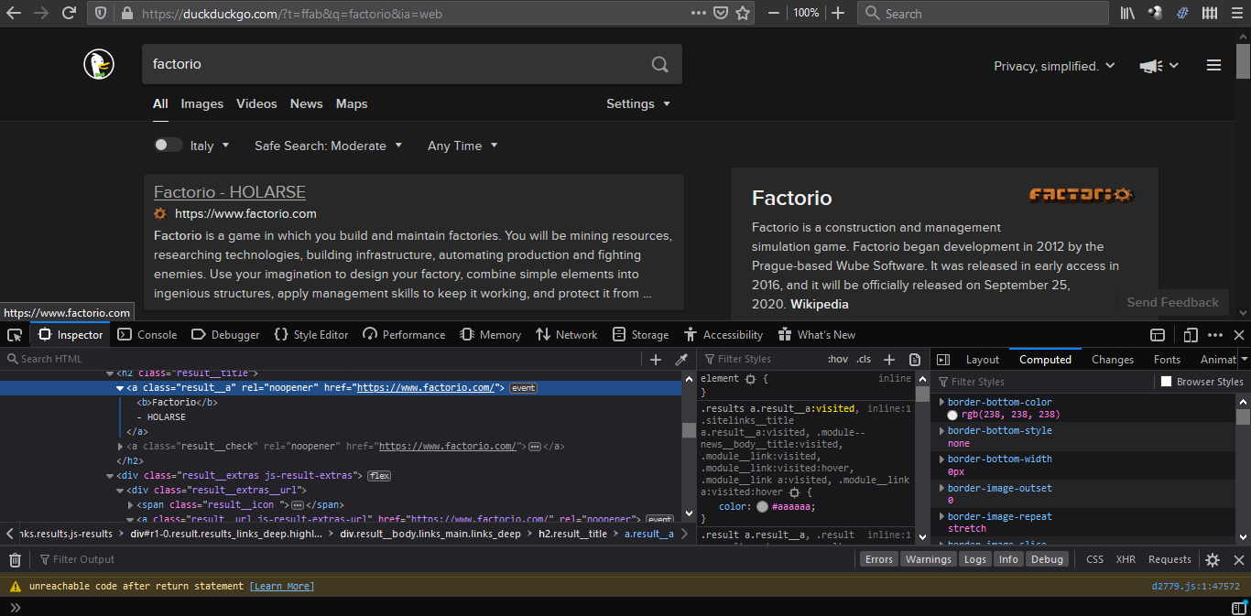Collapse the a.result__a node in markup
This screenshot has width=1251, height=616.
(x=120, y=388)
